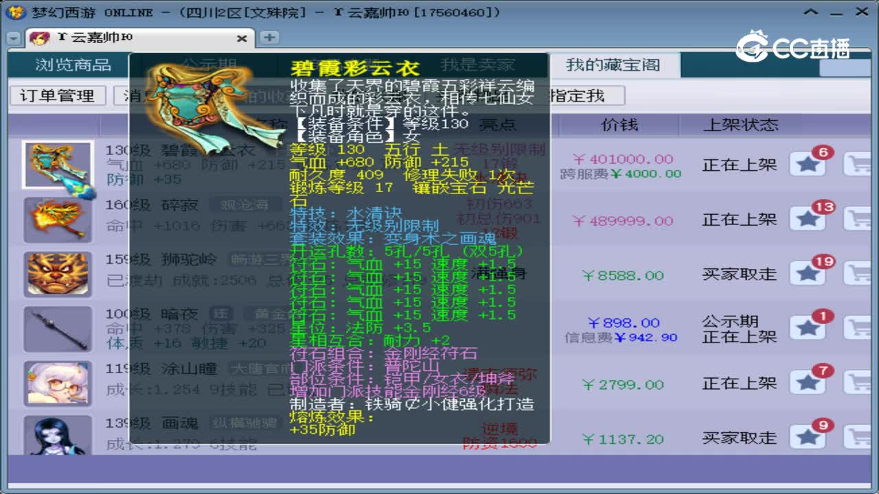The height and width of the screenshot is (494, 879).
Task: Select the 160级 碎寂 weapon icon
Action: pos(58,220)
